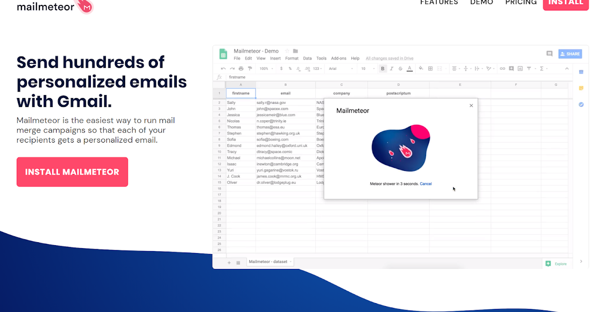Viewport: 596px width, 312px height.
Task: Click the insert link icon
Action: tap(502, 68)
